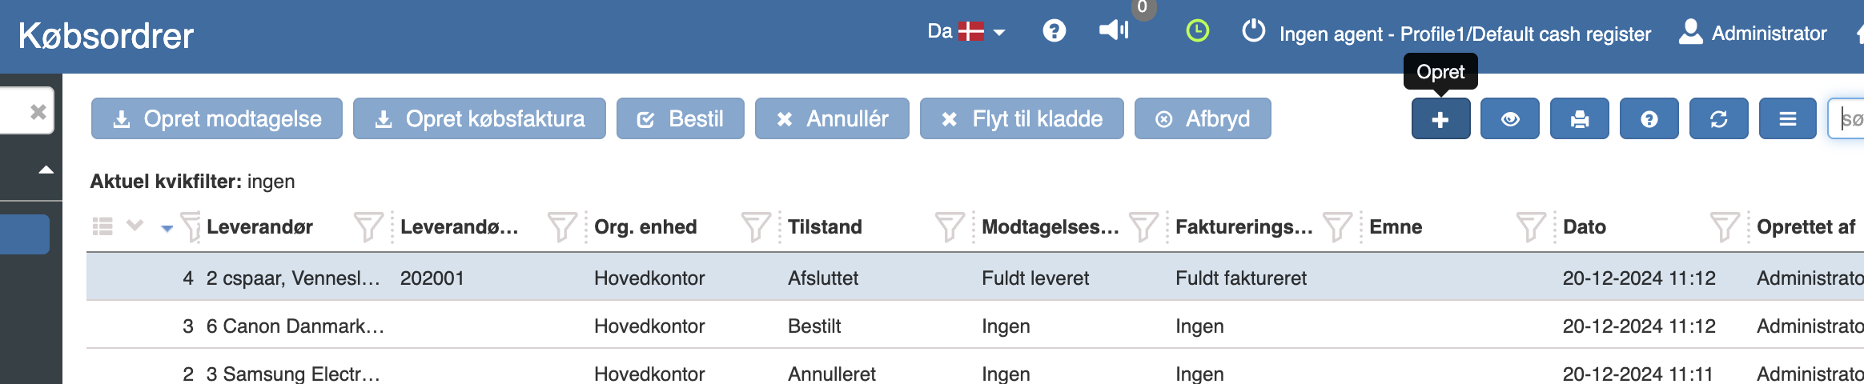Click the Bestil button
Viewport: 1864px width, 384px height.
coord(681,119)
